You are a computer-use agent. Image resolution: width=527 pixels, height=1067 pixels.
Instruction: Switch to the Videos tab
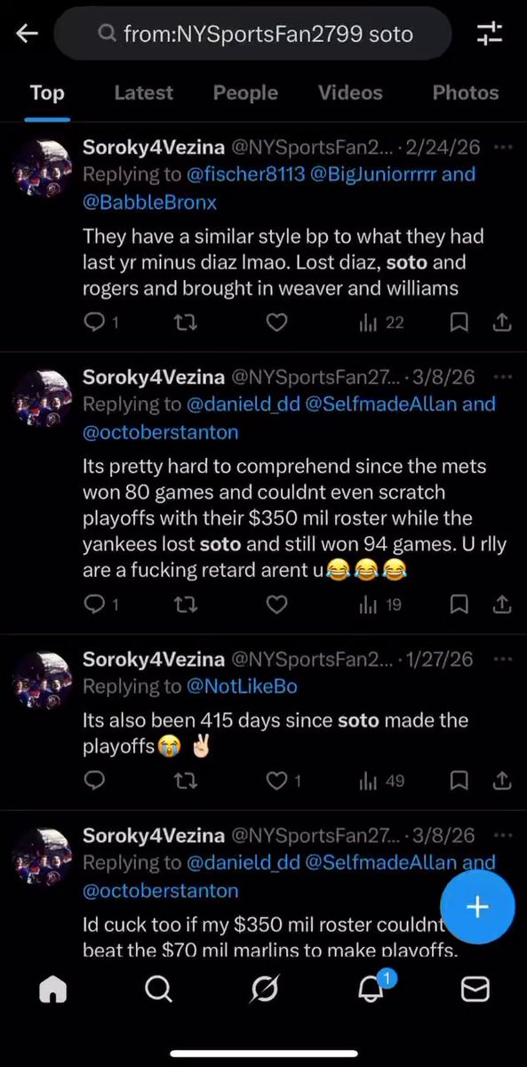(x=350, y=92)
